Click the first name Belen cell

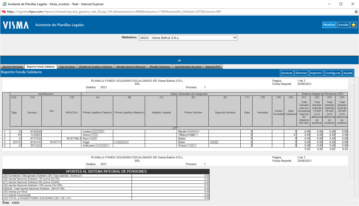[x=193, y=138]
